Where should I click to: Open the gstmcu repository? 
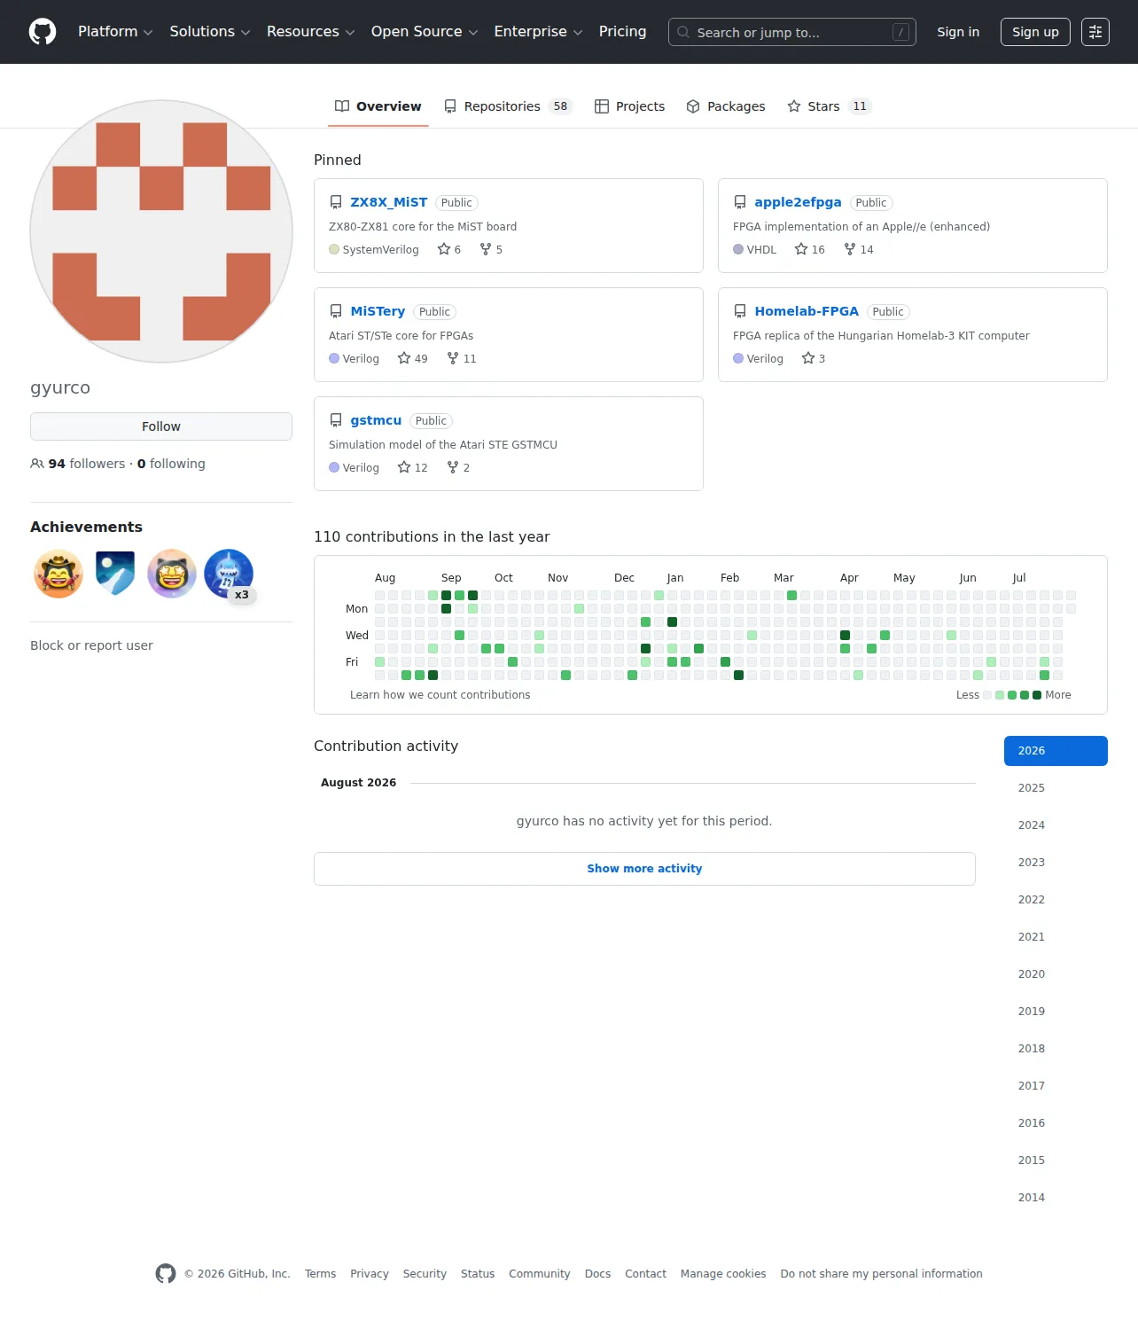coord(376,420)
